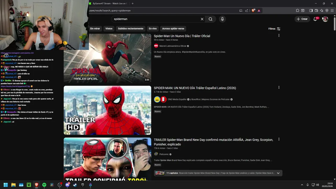The height and width of the screenshot is (189, 336).
Task: Open Marvel Latinoamérica Oficial channel
Action: 173,46
